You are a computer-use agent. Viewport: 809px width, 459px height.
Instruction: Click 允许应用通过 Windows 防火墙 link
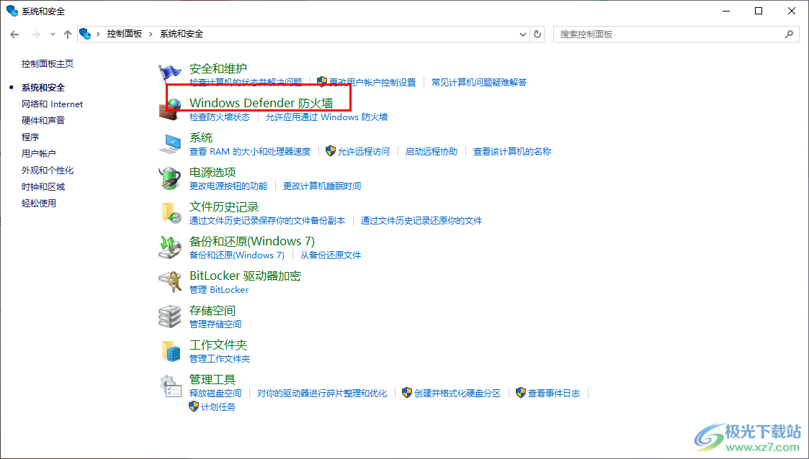pos(326,117)
